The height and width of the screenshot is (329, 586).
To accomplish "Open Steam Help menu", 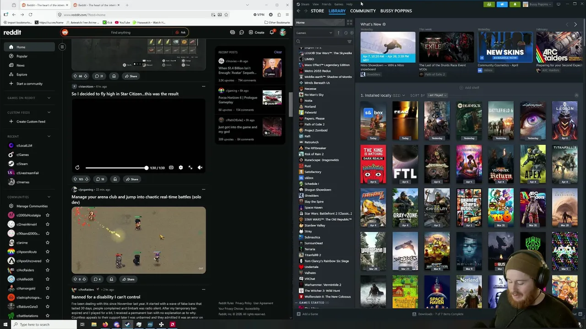I will (349, 4).
